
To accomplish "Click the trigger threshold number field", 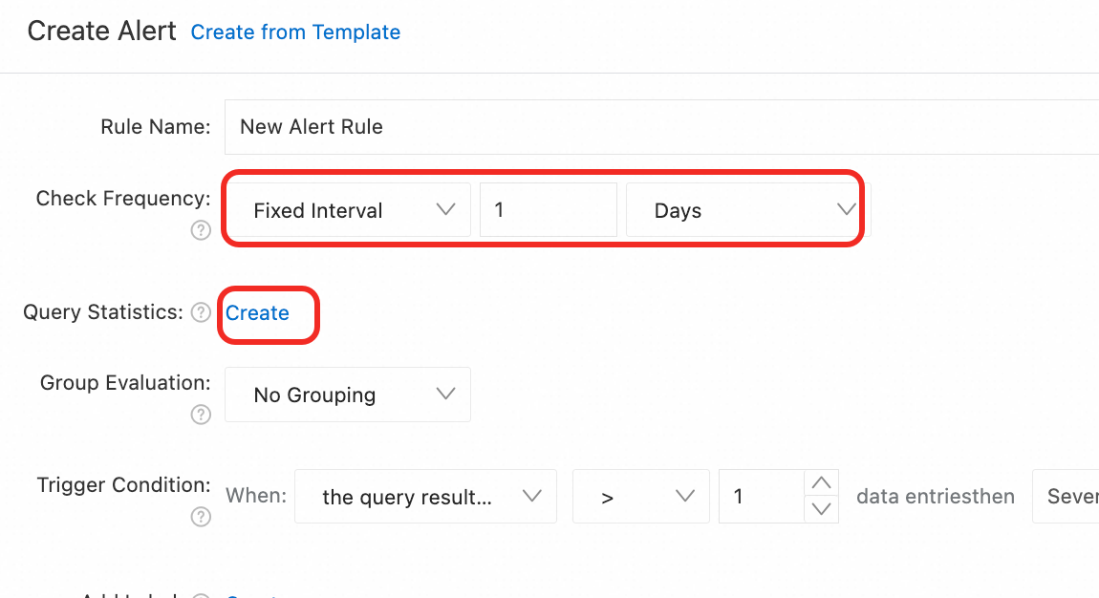I will point(762,497).
